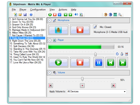
Task: Select track 9. Right Down The Line
Action: (27, 41)
